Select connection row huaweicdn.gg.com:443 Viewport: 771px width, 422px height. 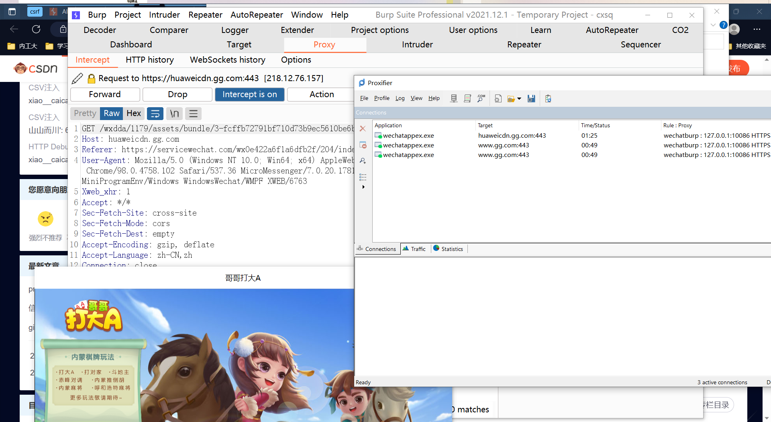(x=572, y=136)
